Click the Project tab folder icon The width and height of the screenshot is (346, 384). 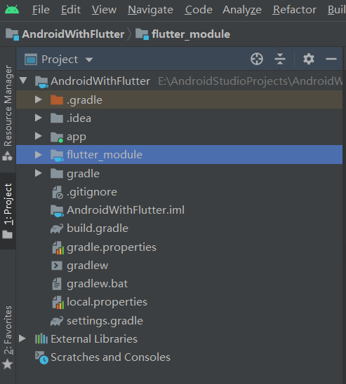click(x=7, y=234)
